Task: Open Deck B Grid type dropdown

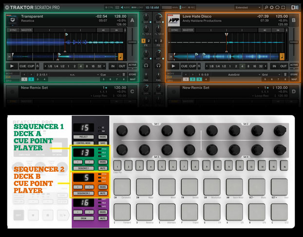Action: click(x=271, y=75)
